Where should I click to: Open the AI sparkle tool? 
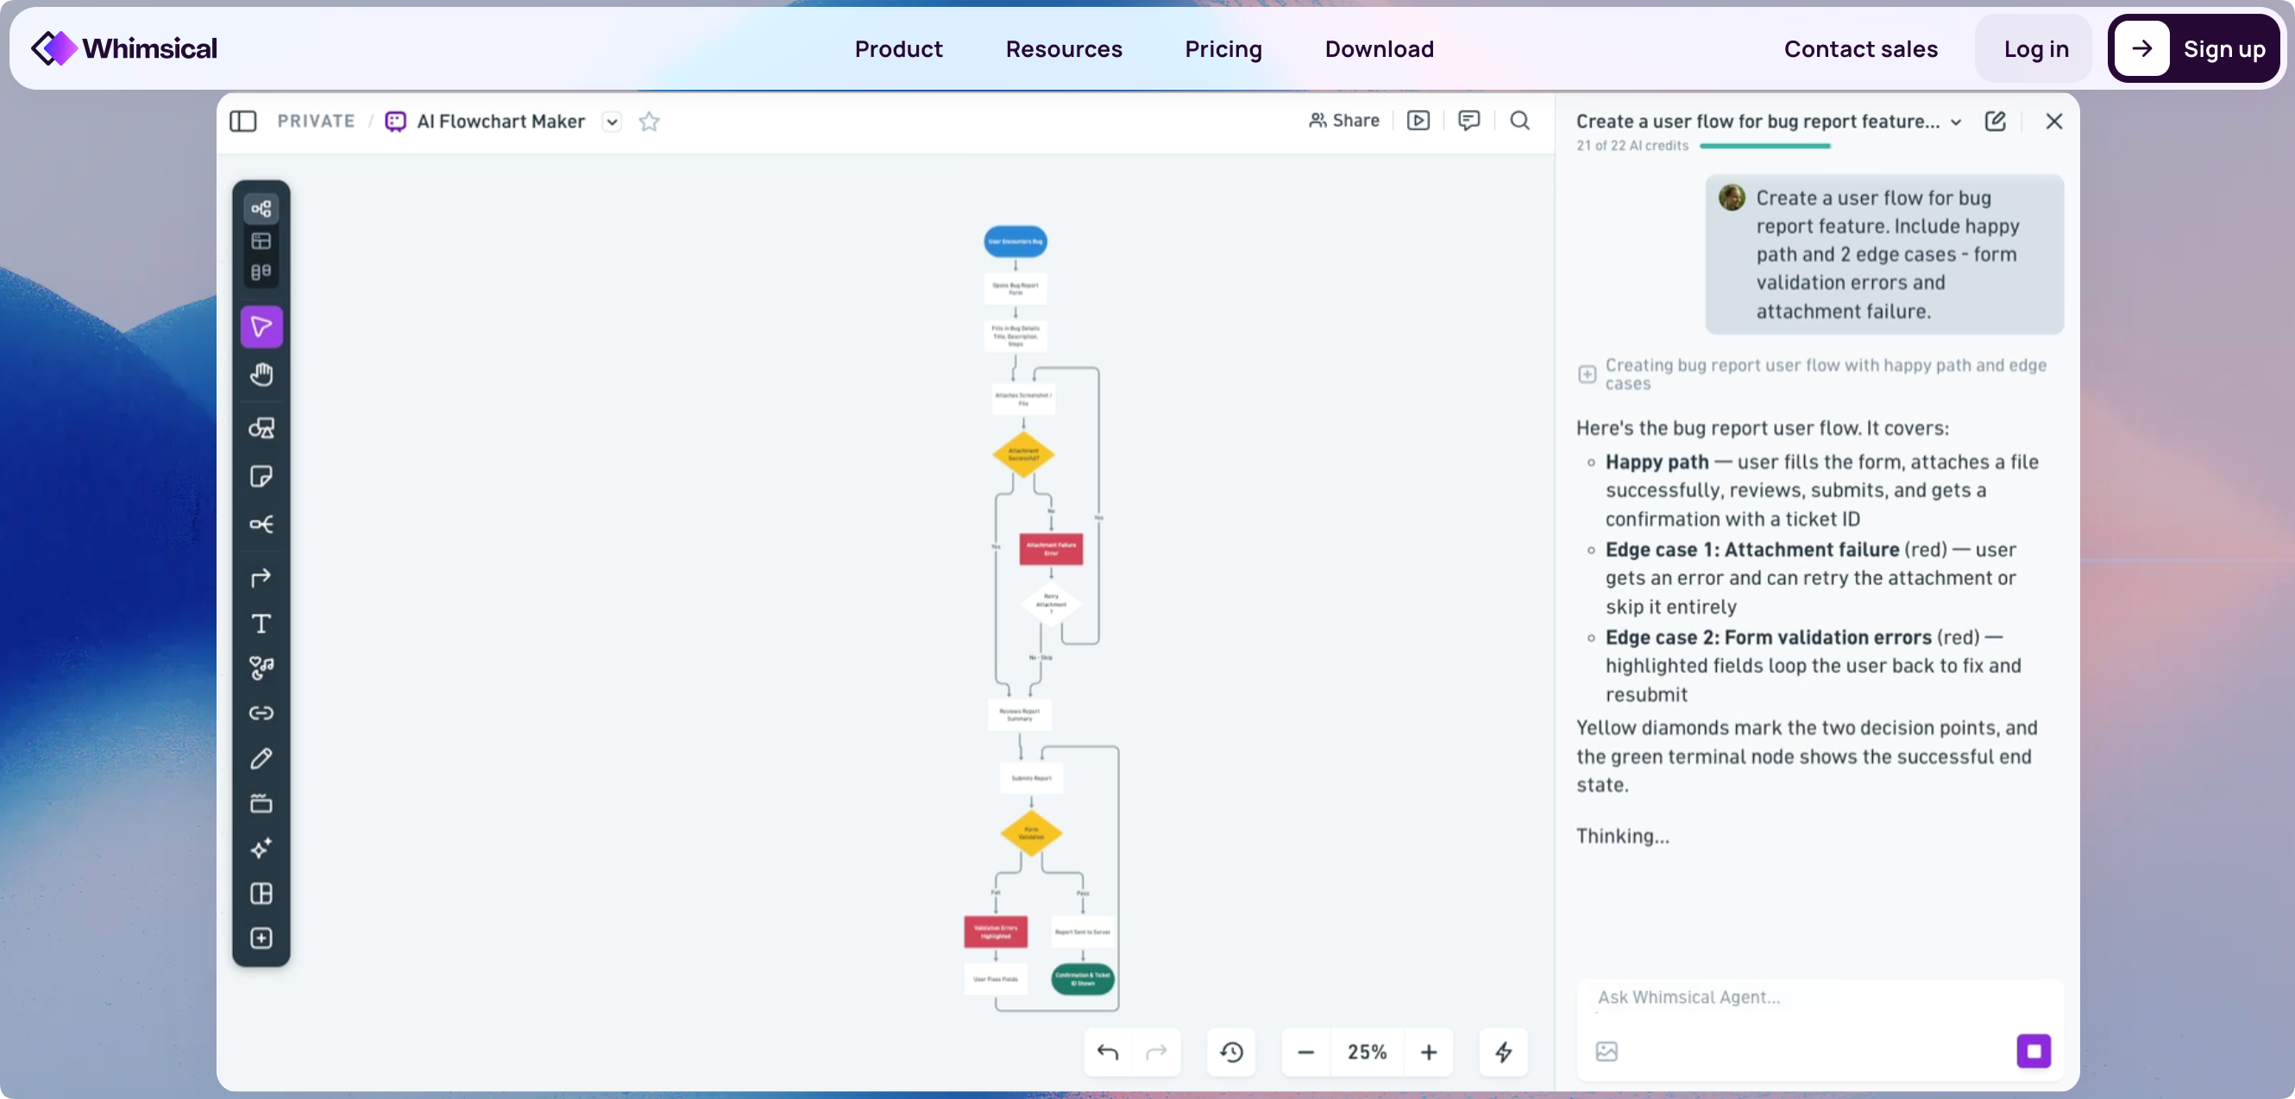pyautogui.click(x=261, y=849)
